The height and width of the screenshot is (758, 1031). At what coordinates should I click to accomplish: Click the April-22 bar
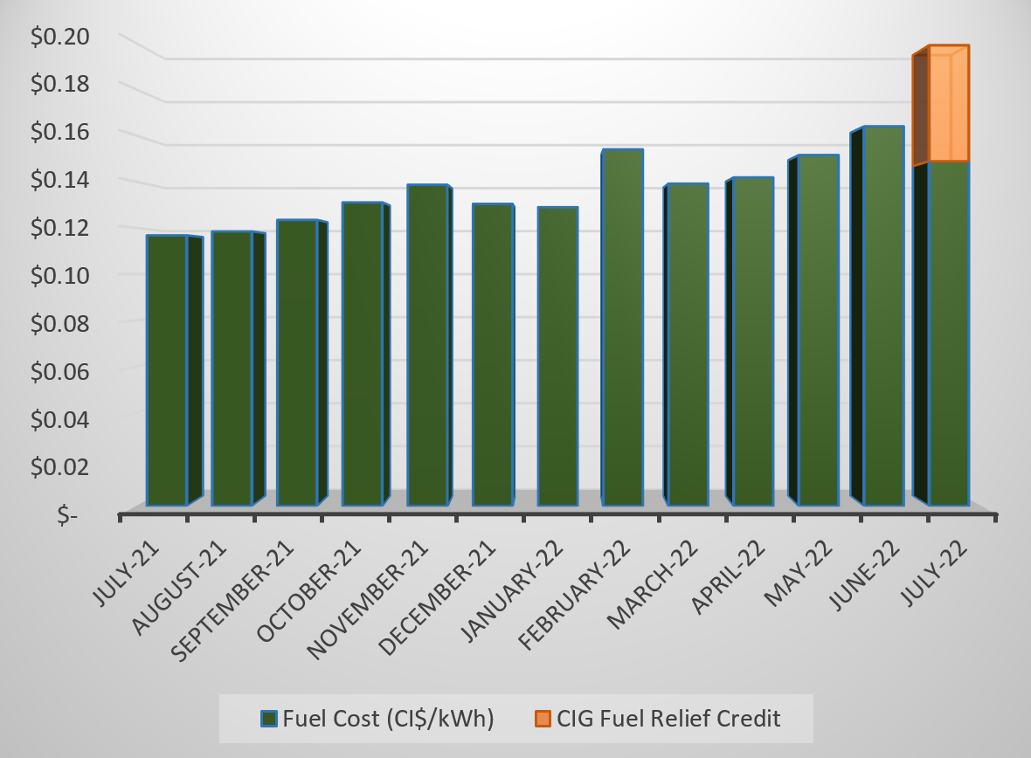752,342
